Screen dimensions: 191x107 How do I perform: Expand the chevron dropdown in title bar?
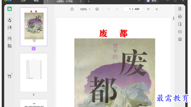click(x=139, y=1)
